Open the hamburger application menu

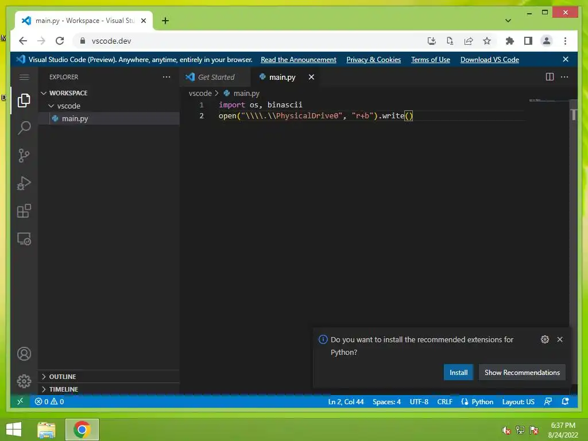click(24, 77)
